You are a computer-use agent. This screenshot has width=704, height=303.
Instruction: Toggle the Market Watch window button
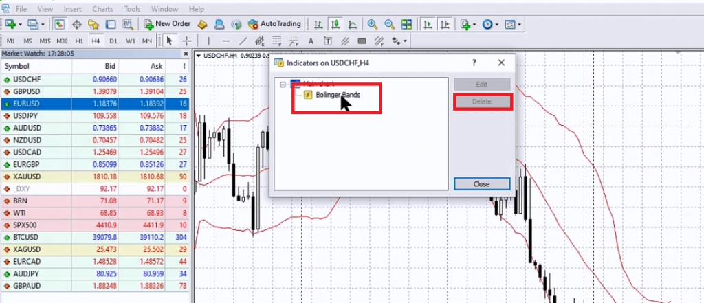[x=60, y=24]
